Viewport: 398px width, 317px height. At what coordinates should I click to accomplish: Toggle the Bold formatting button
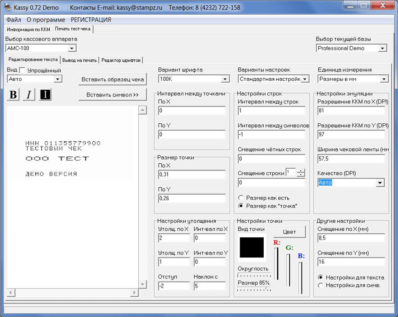(13, 95)
